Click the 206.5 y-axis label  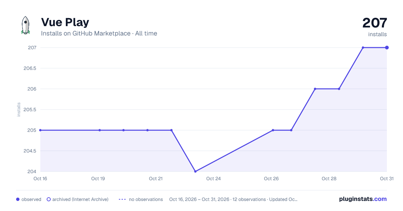tap(30, 68)
